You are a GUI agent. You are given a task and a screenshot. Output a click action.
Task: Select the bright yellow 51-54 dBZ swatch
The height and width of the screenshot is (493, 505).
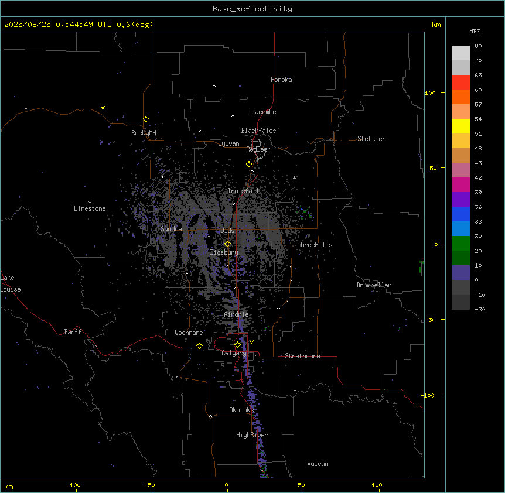click(x=460, y=126)
